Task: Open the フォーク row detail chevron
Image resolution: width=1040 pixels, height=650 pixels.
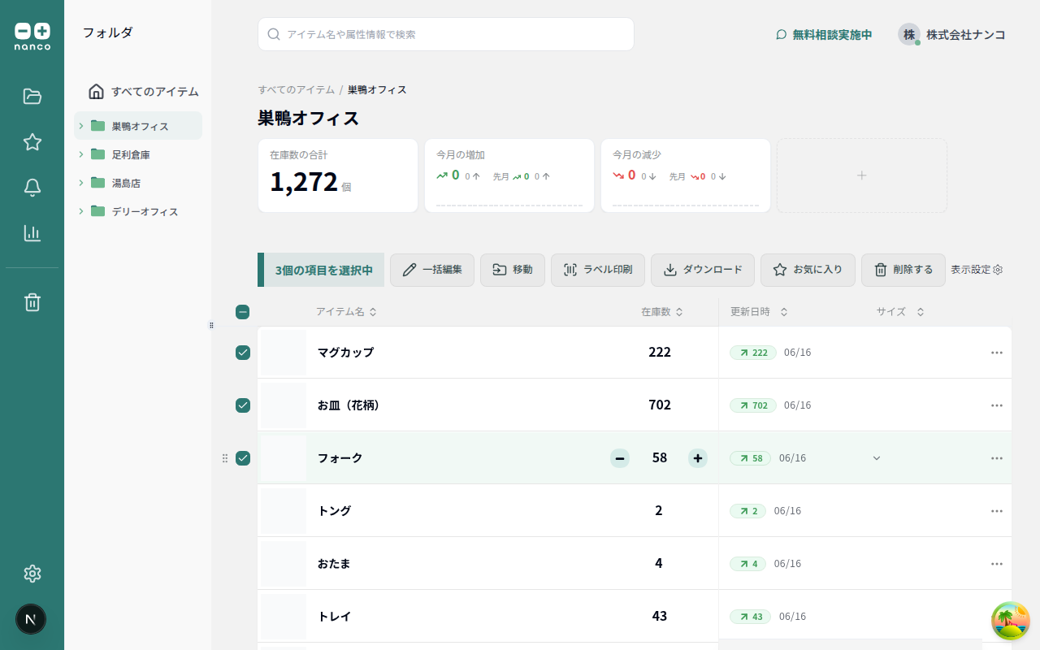Action: click(876, 458)
